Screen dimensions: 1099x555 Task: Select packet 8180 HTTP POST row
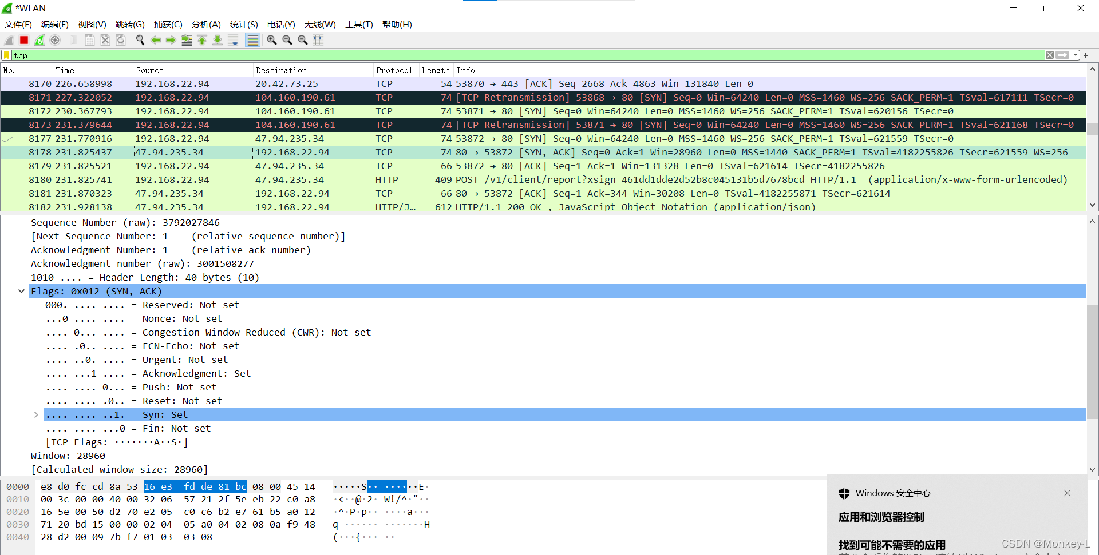click(543, 180)
